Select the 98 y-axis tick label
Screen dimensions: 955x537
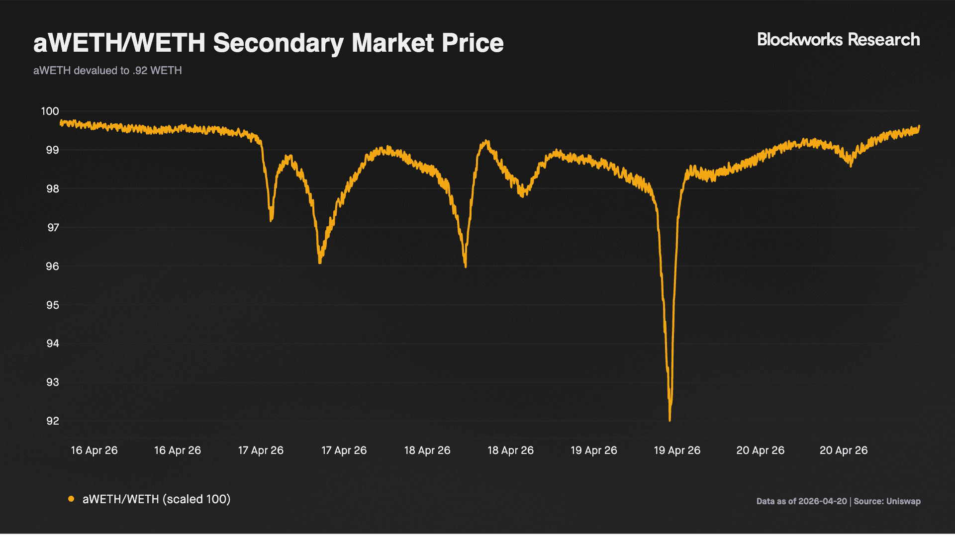pos(52,189)
